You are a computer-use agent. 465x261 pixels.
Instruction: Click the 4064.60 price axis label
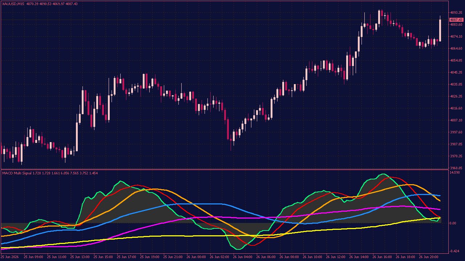coord(456,49)
